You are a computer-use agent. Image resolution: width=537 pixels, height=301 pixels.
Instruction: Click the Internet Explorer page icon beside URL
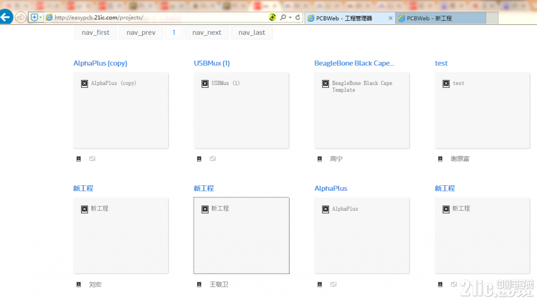(x=49, y=17)
